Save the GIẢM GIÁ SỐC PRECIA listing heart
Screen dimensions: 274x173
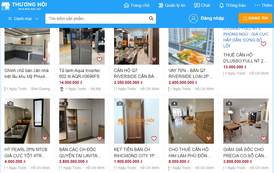(263, 138)
